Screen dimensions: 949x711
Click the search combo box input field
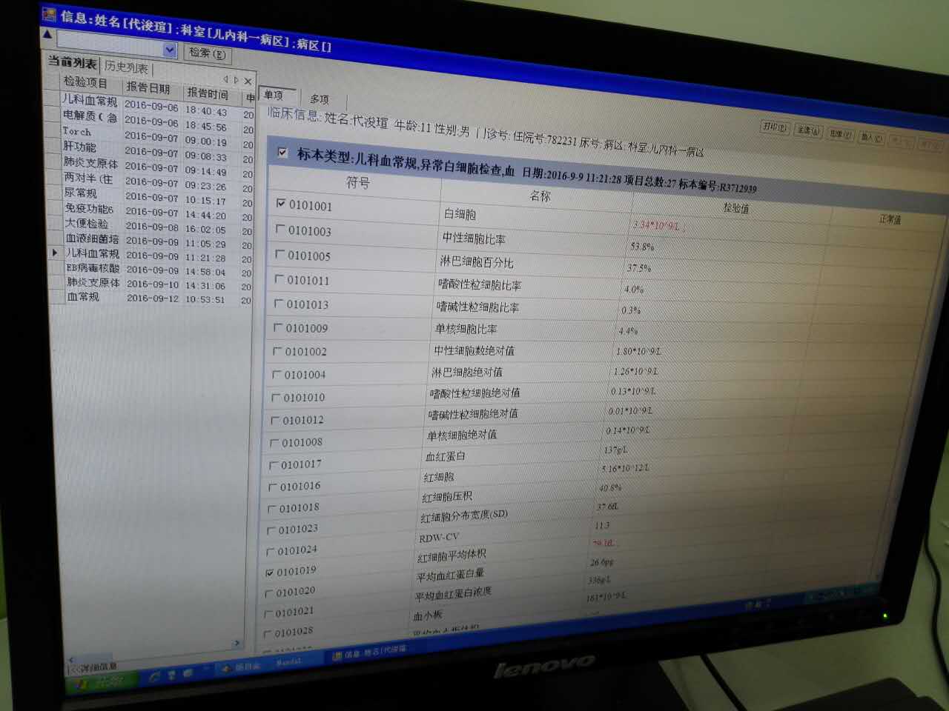coord(110,46)
